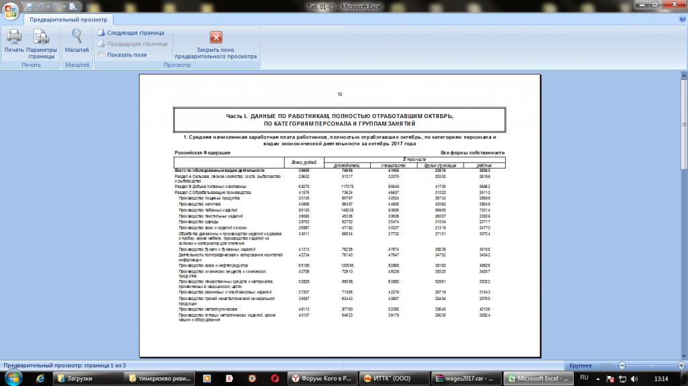Open the round Office button menu
Screen dimensions: 688x386
pyautogui.click(x=11, y=9)
